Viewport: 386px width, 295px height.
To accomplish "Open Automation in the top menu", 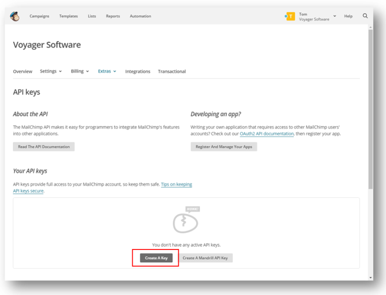I will 140,16.
